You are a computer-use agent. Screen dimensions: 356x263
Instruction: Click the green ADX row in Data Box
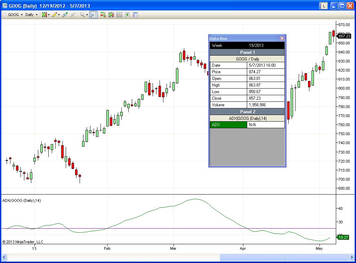pos(228,125)
